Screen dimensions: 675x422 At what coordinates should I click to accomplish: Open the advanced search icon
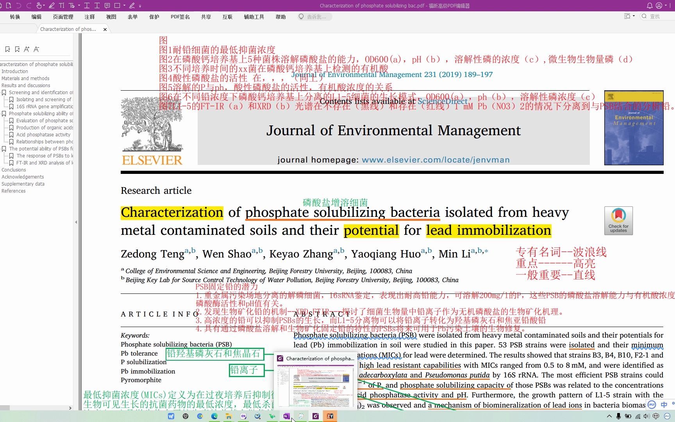(x=627, y=16)
